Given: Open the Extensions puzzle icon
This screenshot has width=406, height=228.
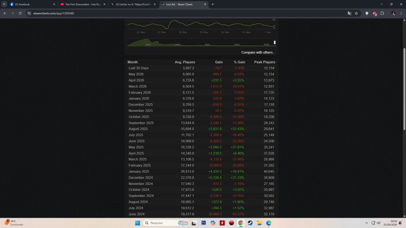Looking at the screenshot, I should [382, 13].
